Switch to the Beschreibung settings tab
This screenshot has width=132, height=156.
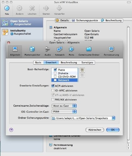(69, 62)
